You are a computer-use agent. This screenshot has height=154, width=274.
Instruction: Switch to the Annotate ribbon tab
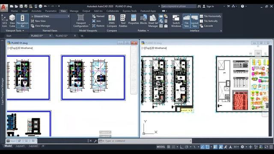click(x=36, y=11)
